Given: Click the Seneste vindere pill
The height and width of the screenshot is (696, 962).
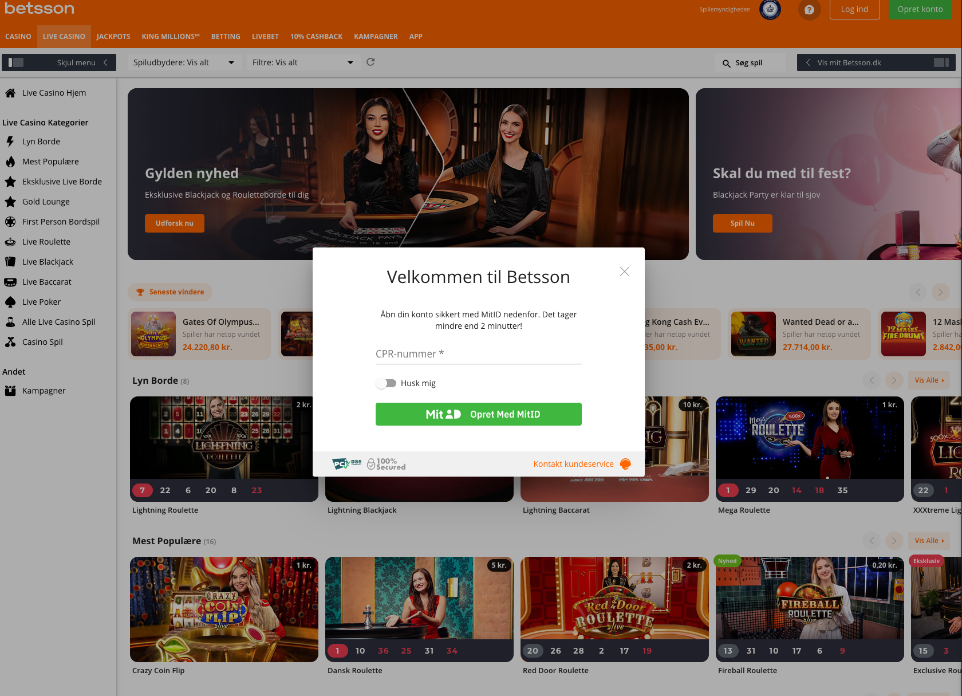Looking at the screenshot, I should pyautogui.click(x=170, y=292).
